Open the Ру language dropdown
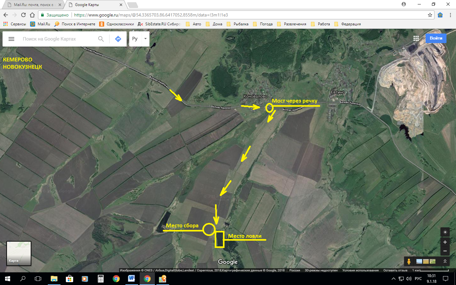Viewport: 456px width, 285px height. pyautogui.click(x=139, y=39)
